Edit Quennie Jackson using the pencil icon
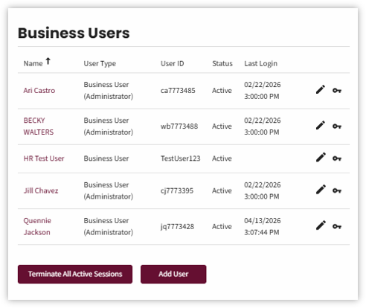Viewport: 366px width, 308px height. coord(321,225)
